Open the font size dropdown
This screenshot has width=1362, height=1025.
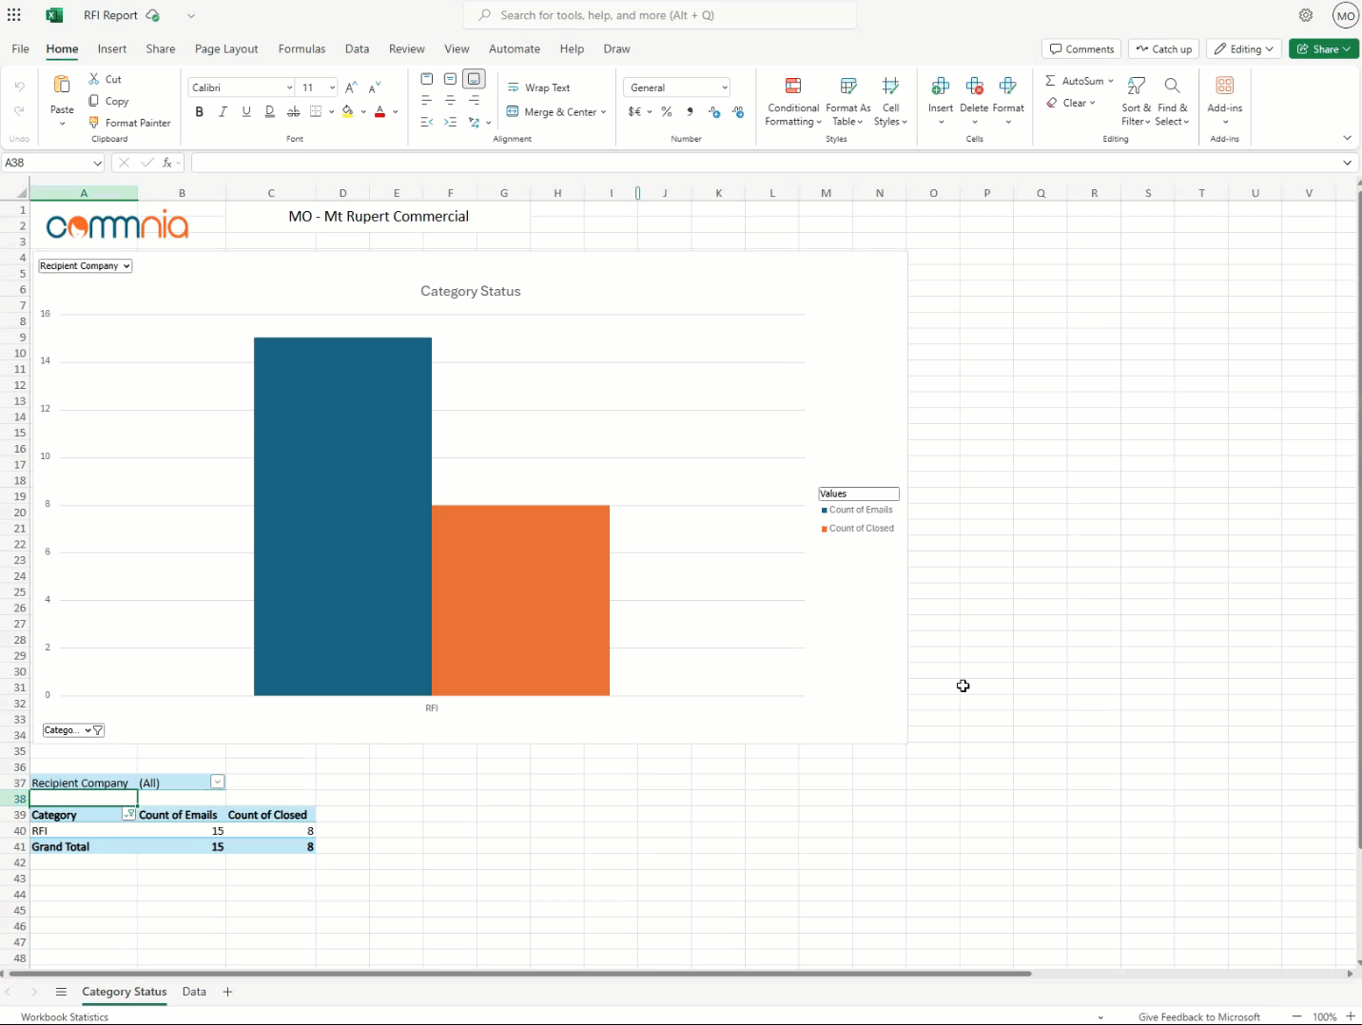point(332,87)
